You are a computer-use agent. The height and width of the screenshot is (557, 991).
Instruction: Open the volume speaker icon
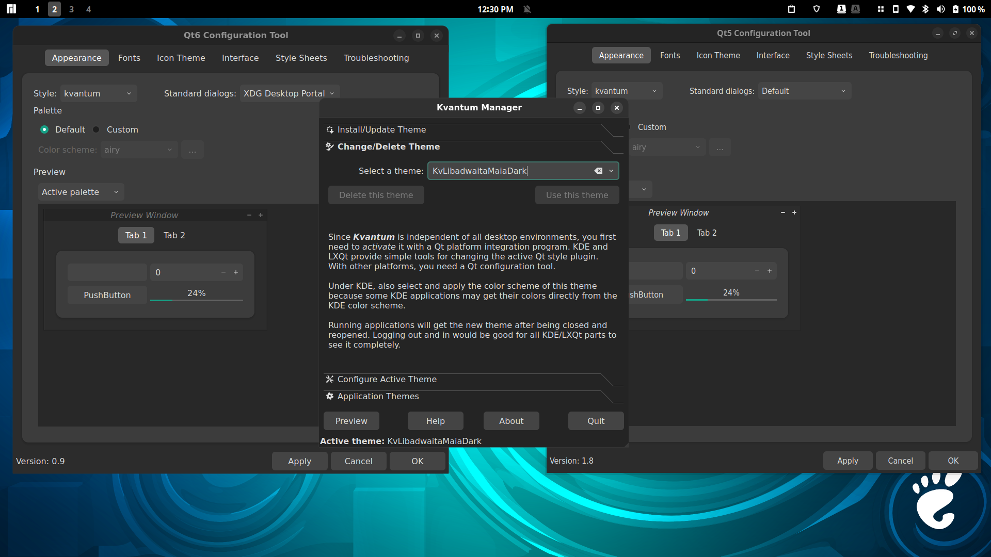click(x=940, y=9)
